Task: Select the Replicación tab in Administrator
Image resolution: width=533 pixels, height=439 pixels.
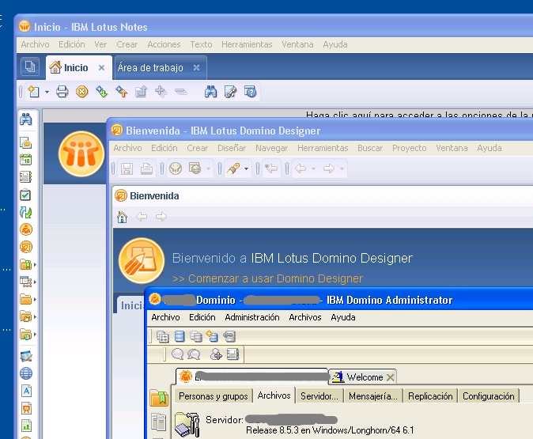Action: (430, 396)
